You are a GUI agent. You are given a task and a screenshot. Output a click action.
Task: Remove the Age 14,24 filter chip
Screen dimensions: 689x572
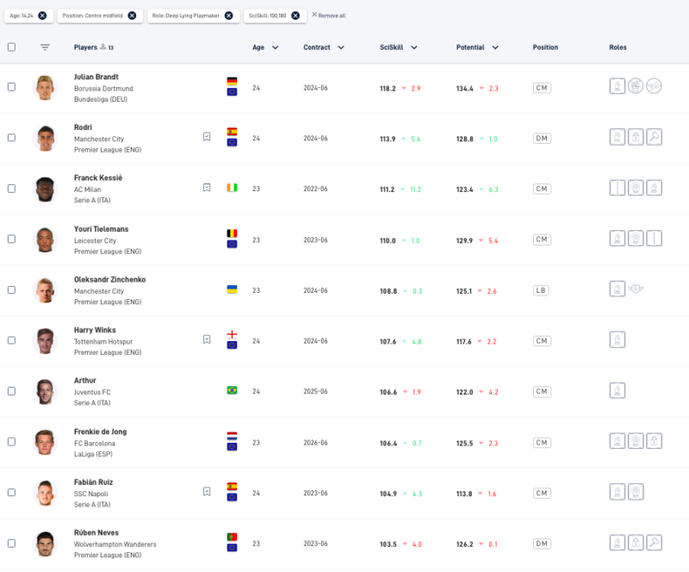(42, 16)
